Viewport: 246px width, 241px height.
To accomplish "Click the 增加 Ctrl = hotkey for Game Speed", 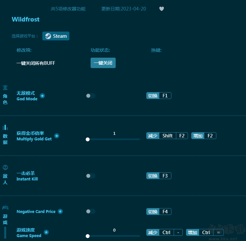I will point(205,233).
